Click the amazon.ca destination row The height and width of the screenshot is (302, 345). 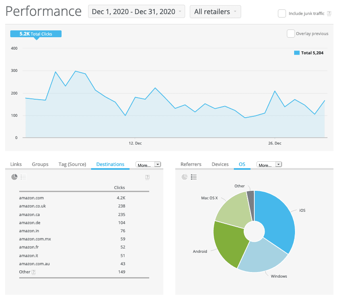84,214
